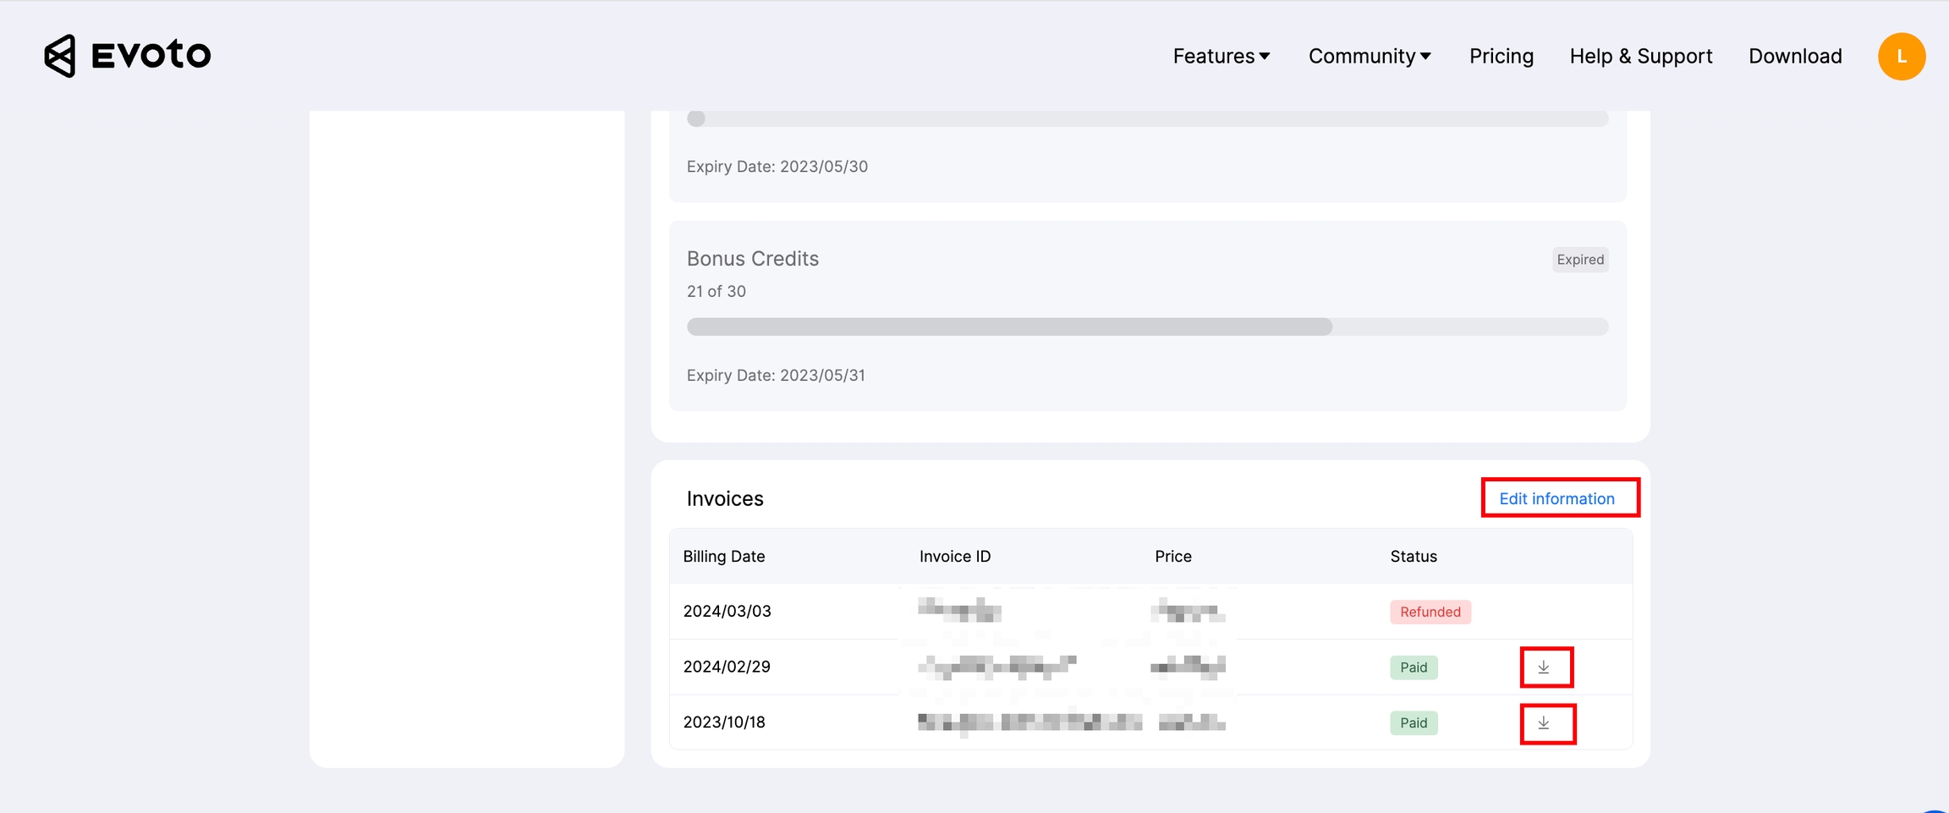This screenshot has width=1949, height=813.
Task: Click the Evoto logo icon
Action: pos(60,56)
